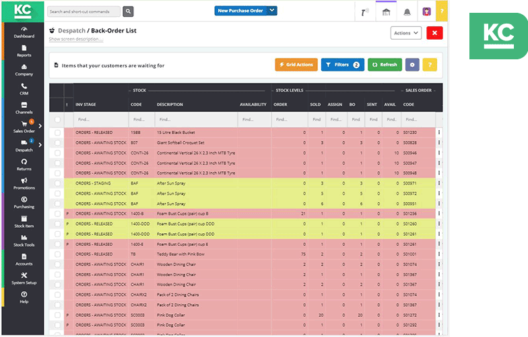Open Reports from the sidebar
Viewport: 528px width, 337px height.
point(24,51)
